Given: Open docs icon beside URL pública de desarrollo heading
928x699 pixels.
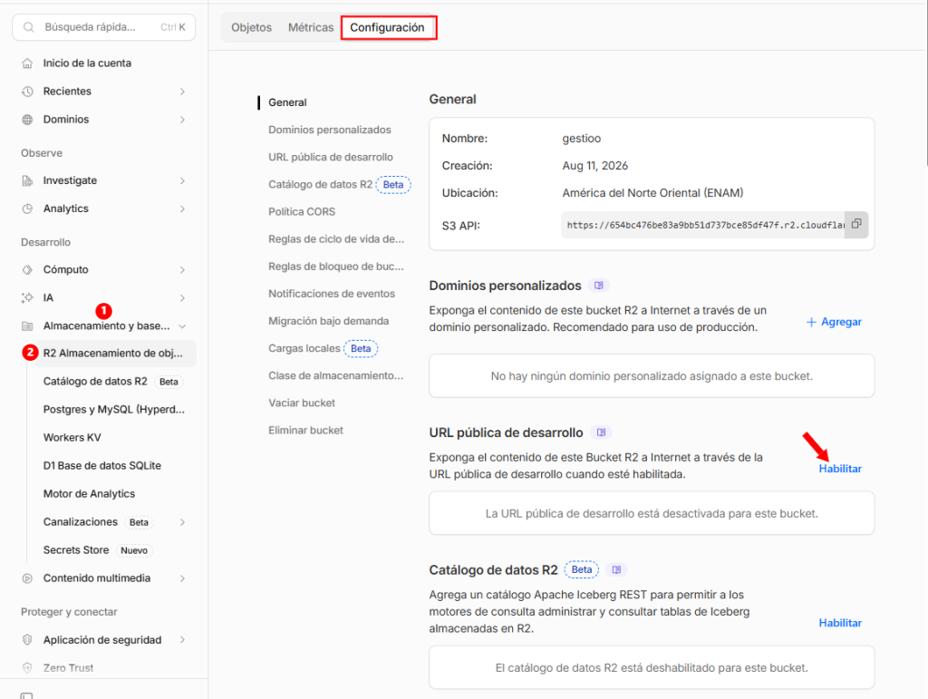Looking at the screenshot, I should click(x=602, y=432).
